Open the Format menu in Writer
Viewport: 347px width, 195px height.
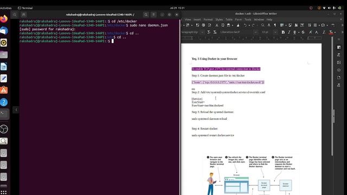point(208,19)
